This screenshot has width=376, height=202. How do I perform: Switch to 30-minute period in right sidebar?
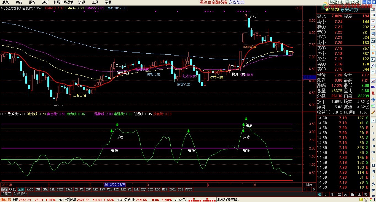click(373, 146)
